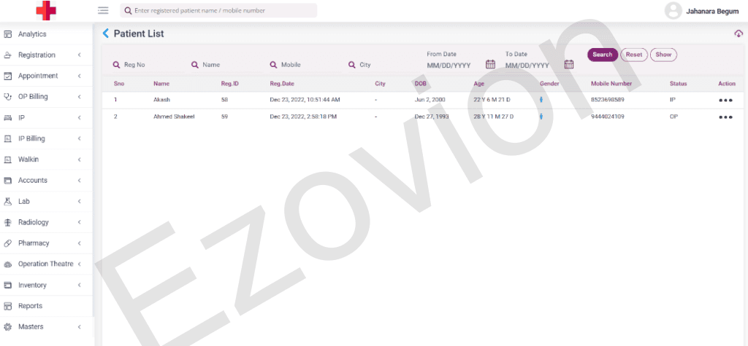The height and width of the screenshot is (346, 748).
Task: Open the user profile avatar icon
Action: pos(673,11)
